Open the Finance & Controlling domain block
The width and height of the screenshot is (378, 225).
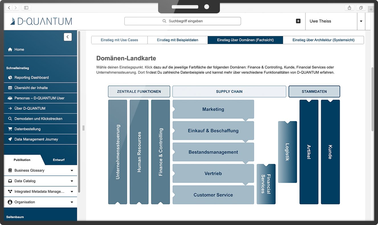pyautogui.click(x=160, y=152)
